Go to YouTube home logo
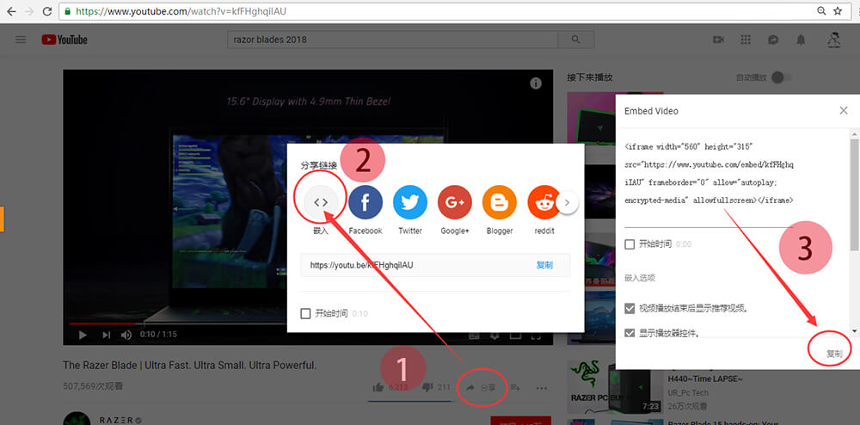 [x=64, y=40]
